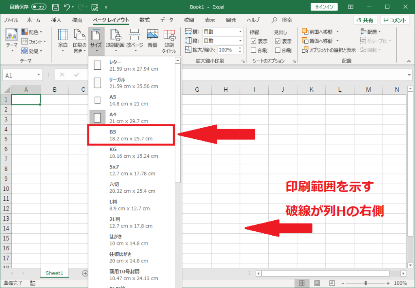Toggle Headings View (見出し 表示) checkbox
Image resolution: width=415 pixels, height=288 pixels.
click(x=278, y=41)
